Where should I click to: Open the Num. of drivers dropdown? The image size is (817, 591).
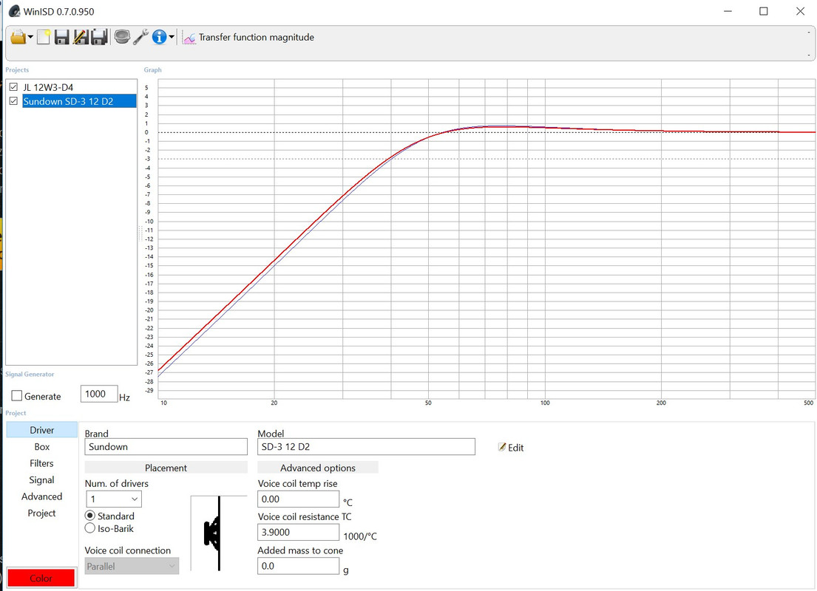point(114,499)
